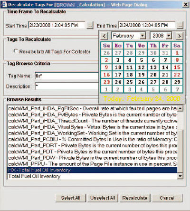This screenshot has height=211, width=190.
Task: Select Recalculate All Tags For Collector radio
Action: [x=16, y=51]
